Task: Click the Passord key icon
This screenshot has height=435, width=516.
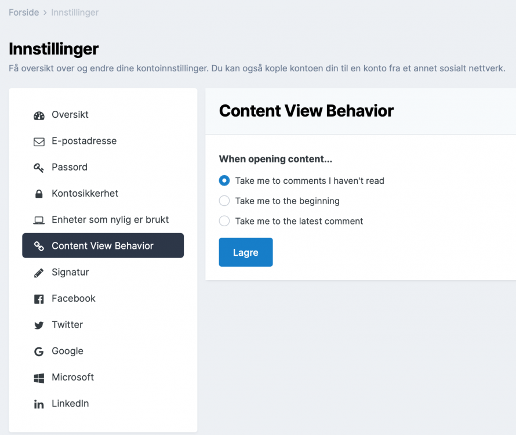Action: [39, 168]
